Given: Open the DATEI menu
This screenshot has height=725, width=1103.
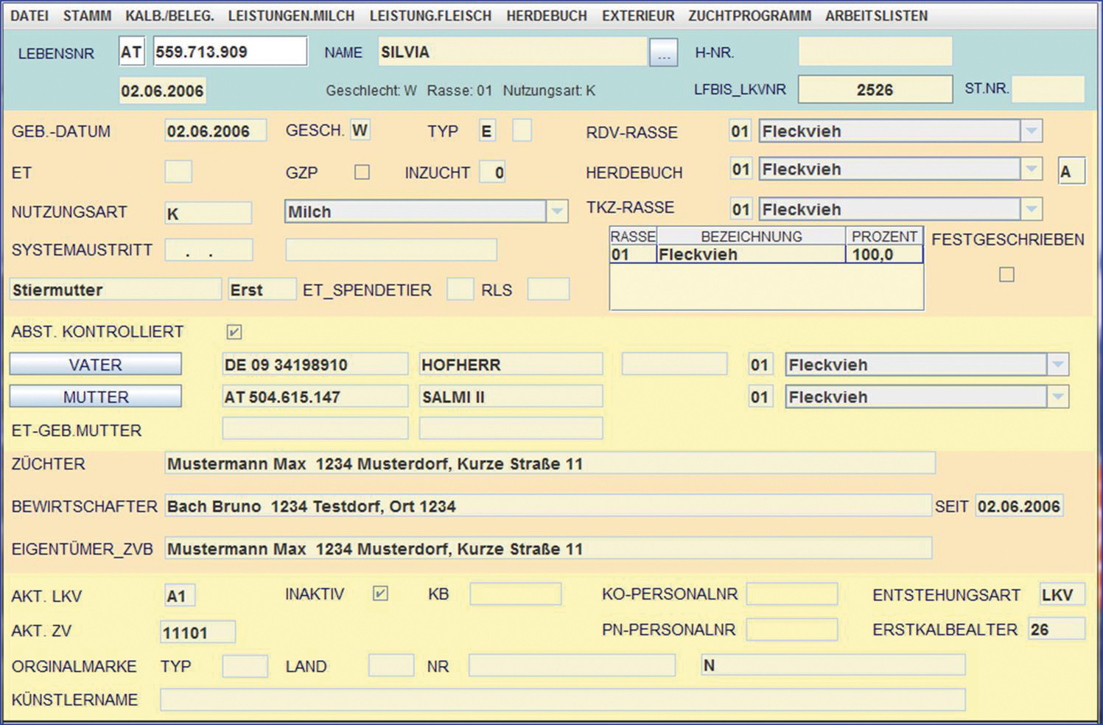Looking at the screenshot, I should click(x=29, y=15).
